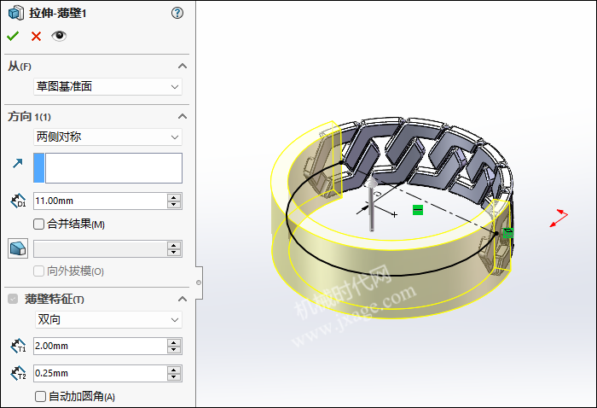Increase the draft angle with its up arrow
Screen dimensions: 597x408
click(x=174, y=245)
